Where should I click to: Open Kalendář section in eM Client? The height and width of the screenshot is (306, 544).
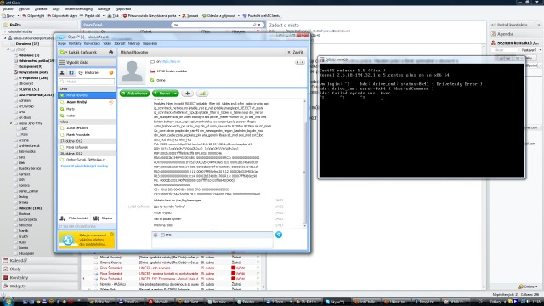(40, 261)
